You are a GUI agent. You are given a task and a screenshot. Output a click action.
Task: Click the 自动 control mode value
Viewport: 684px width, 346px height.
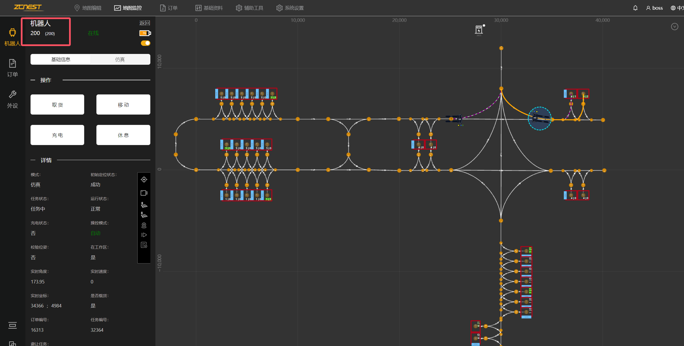(96, 233)
